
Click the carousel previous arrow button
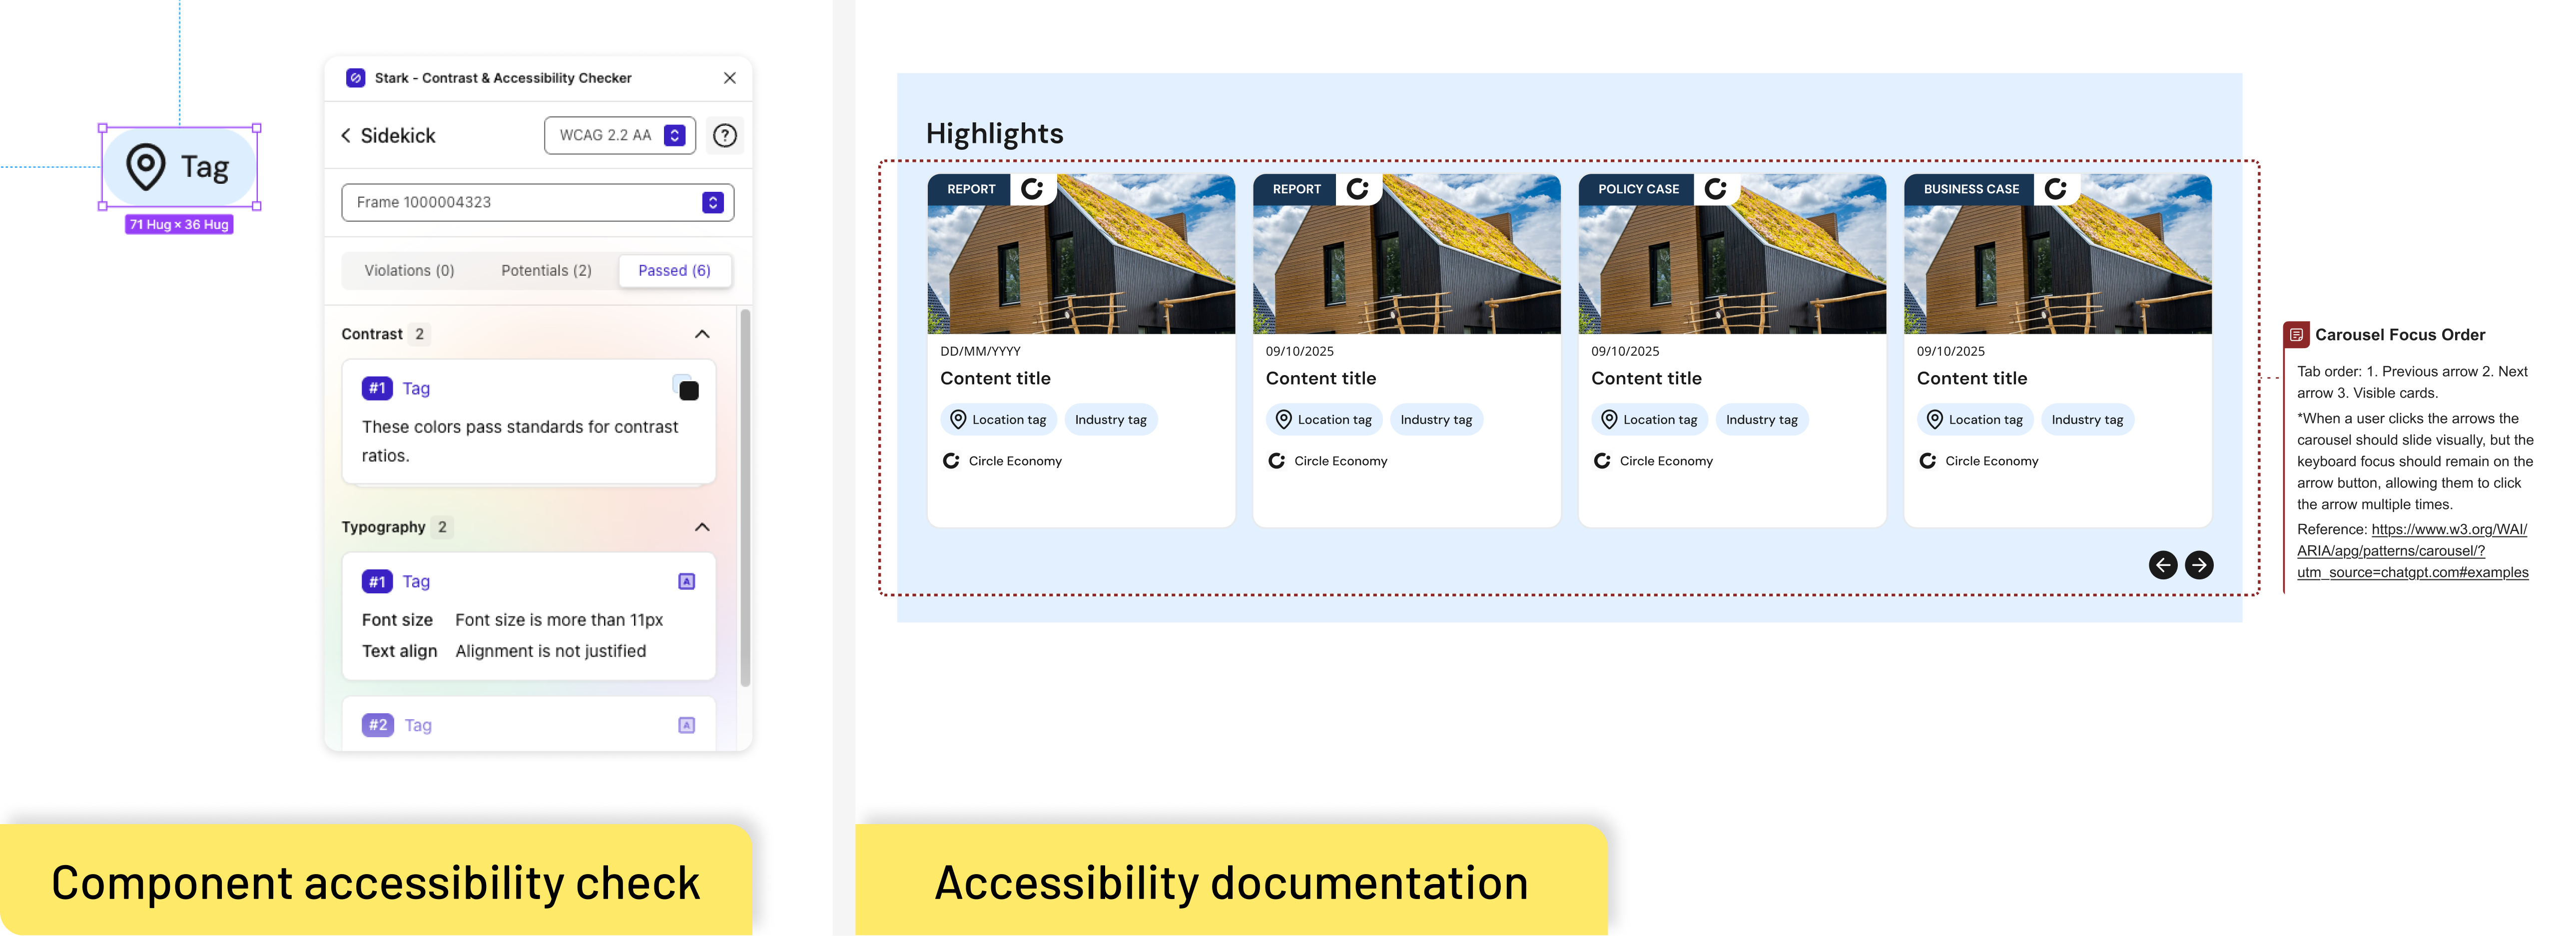click(x=2162, y=565)
